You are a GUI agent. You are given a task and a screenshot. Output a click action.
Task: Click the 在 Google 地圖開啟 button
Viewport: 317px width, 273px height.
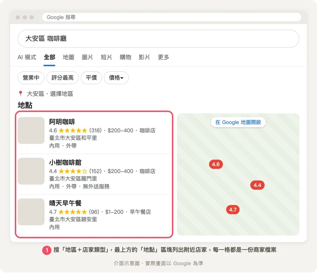[x=238, y=122]
